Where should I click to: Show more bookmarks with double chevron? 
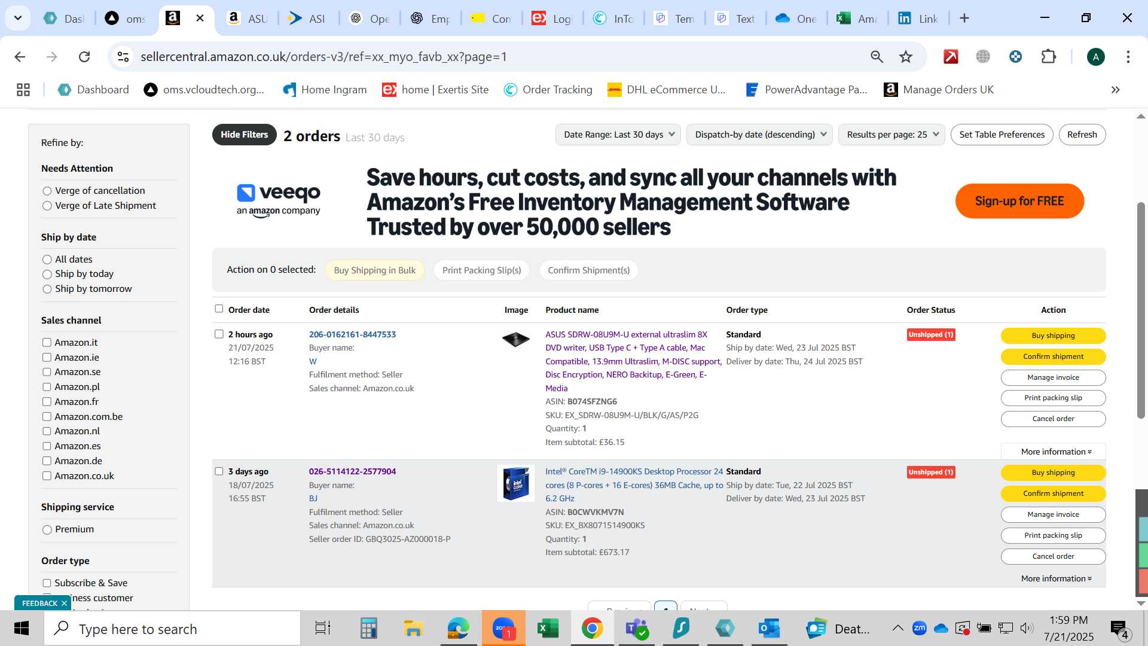(x=1115, y=90)
